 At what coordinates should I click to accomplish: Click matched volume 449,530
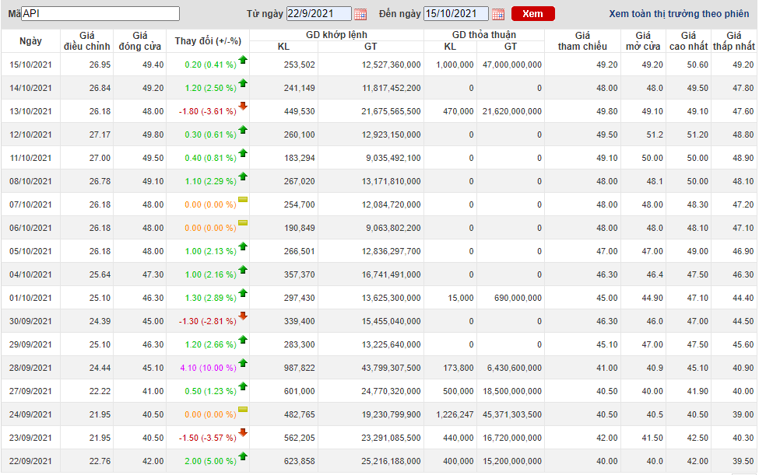click(x=300, y=111)
